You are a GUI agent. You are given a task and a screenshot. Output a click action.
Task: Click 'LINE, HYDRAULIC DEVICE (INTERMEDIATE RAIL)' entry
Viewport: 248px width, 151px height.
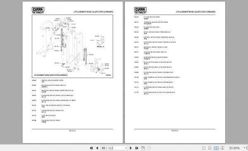162,77
